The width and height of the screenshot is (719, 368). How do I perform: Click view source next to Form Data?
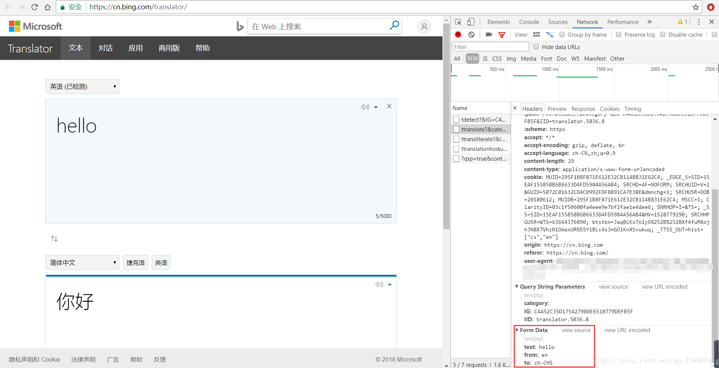(576, 330)
